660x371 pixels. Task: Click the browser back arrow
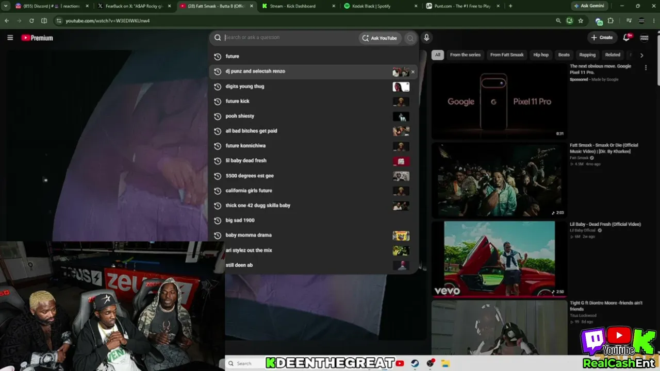pyautogui.click(x=7, y=21)
